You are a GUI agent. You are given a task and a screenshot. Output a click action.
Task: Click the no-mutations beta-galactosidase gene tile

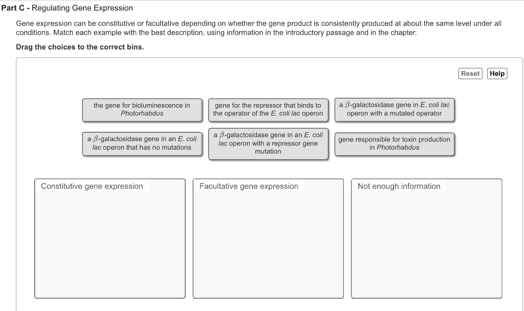point(142,143)
